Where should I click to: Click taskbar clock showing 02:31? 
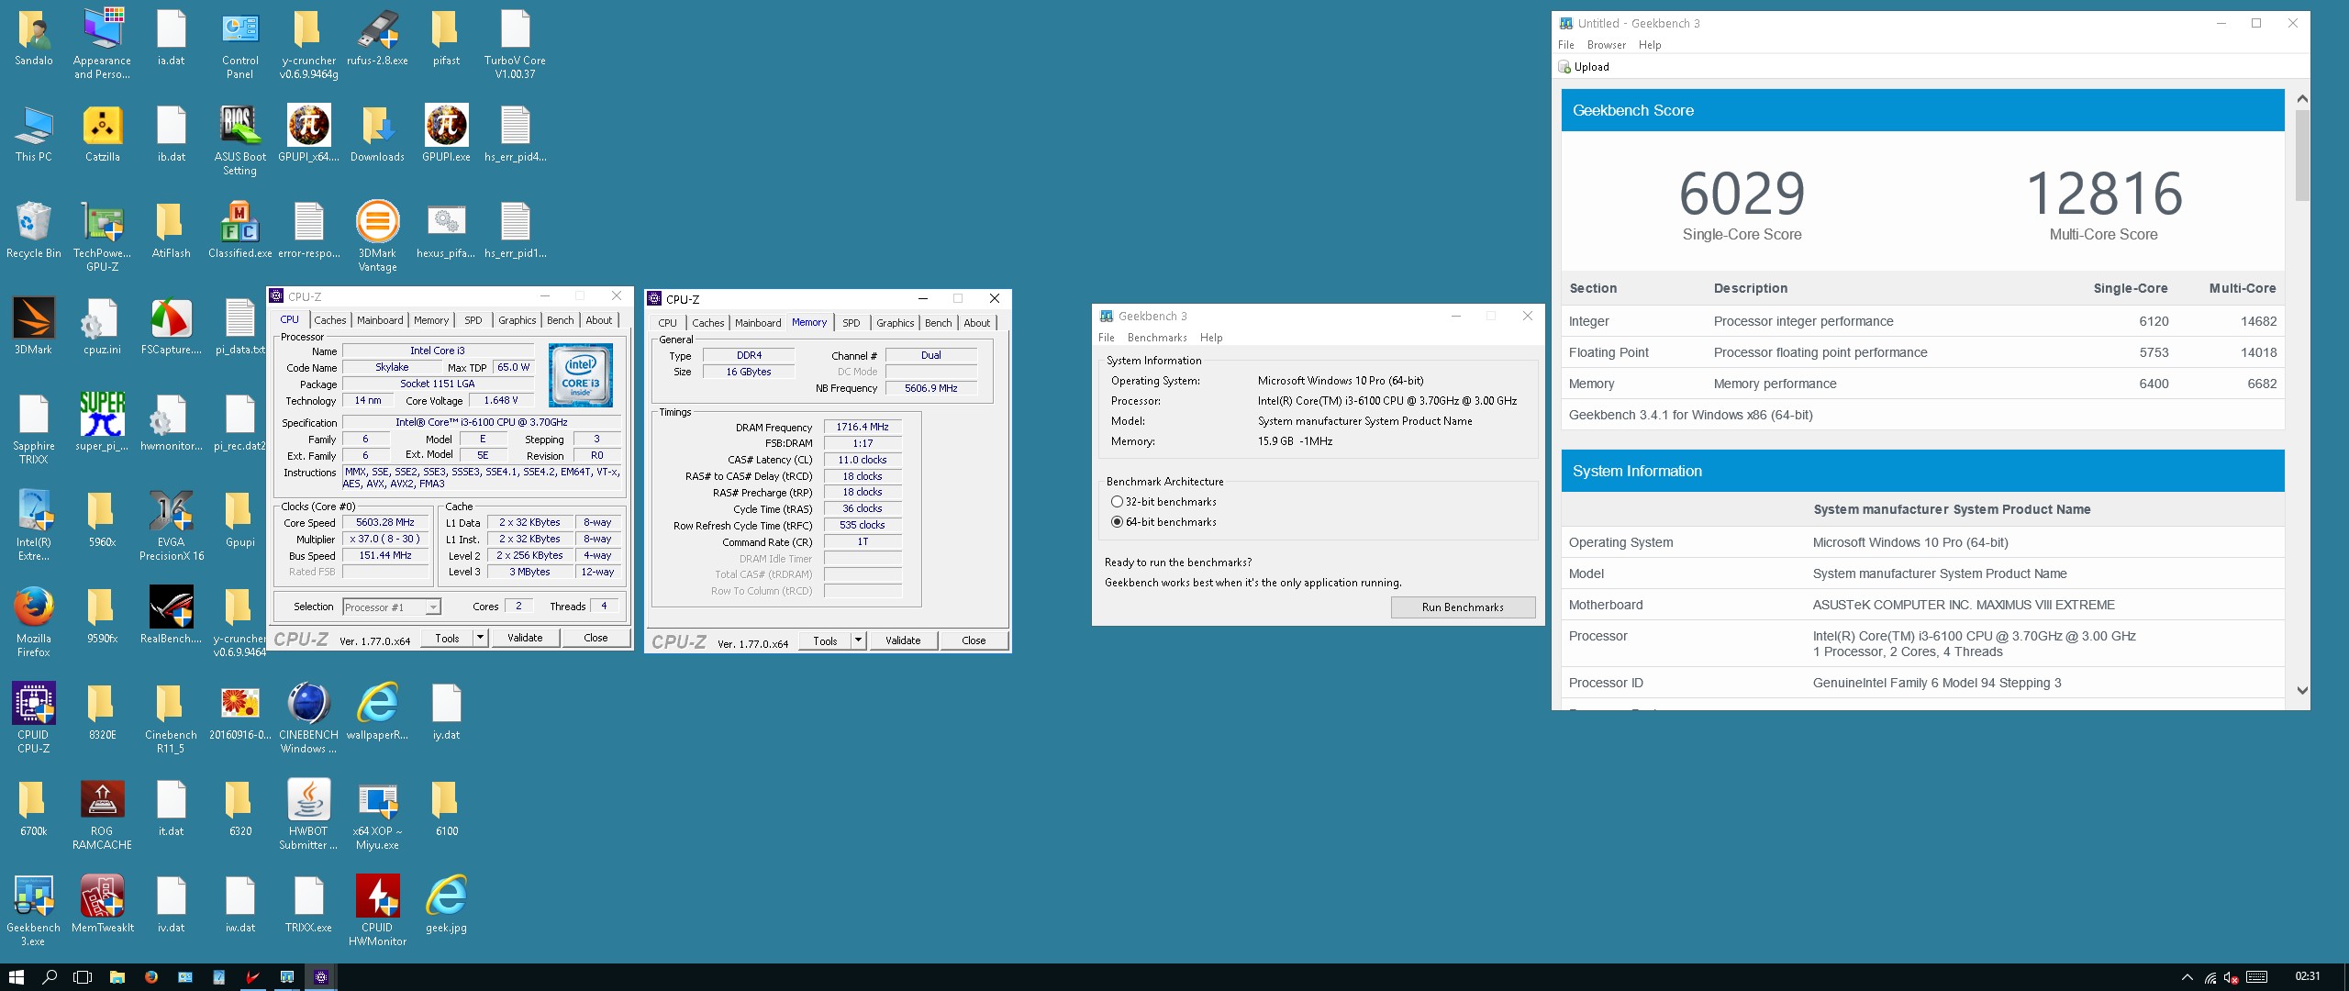click(x=2307, y=976)
